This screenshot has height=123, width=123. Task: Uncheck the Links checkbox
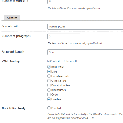pos(49,72)
